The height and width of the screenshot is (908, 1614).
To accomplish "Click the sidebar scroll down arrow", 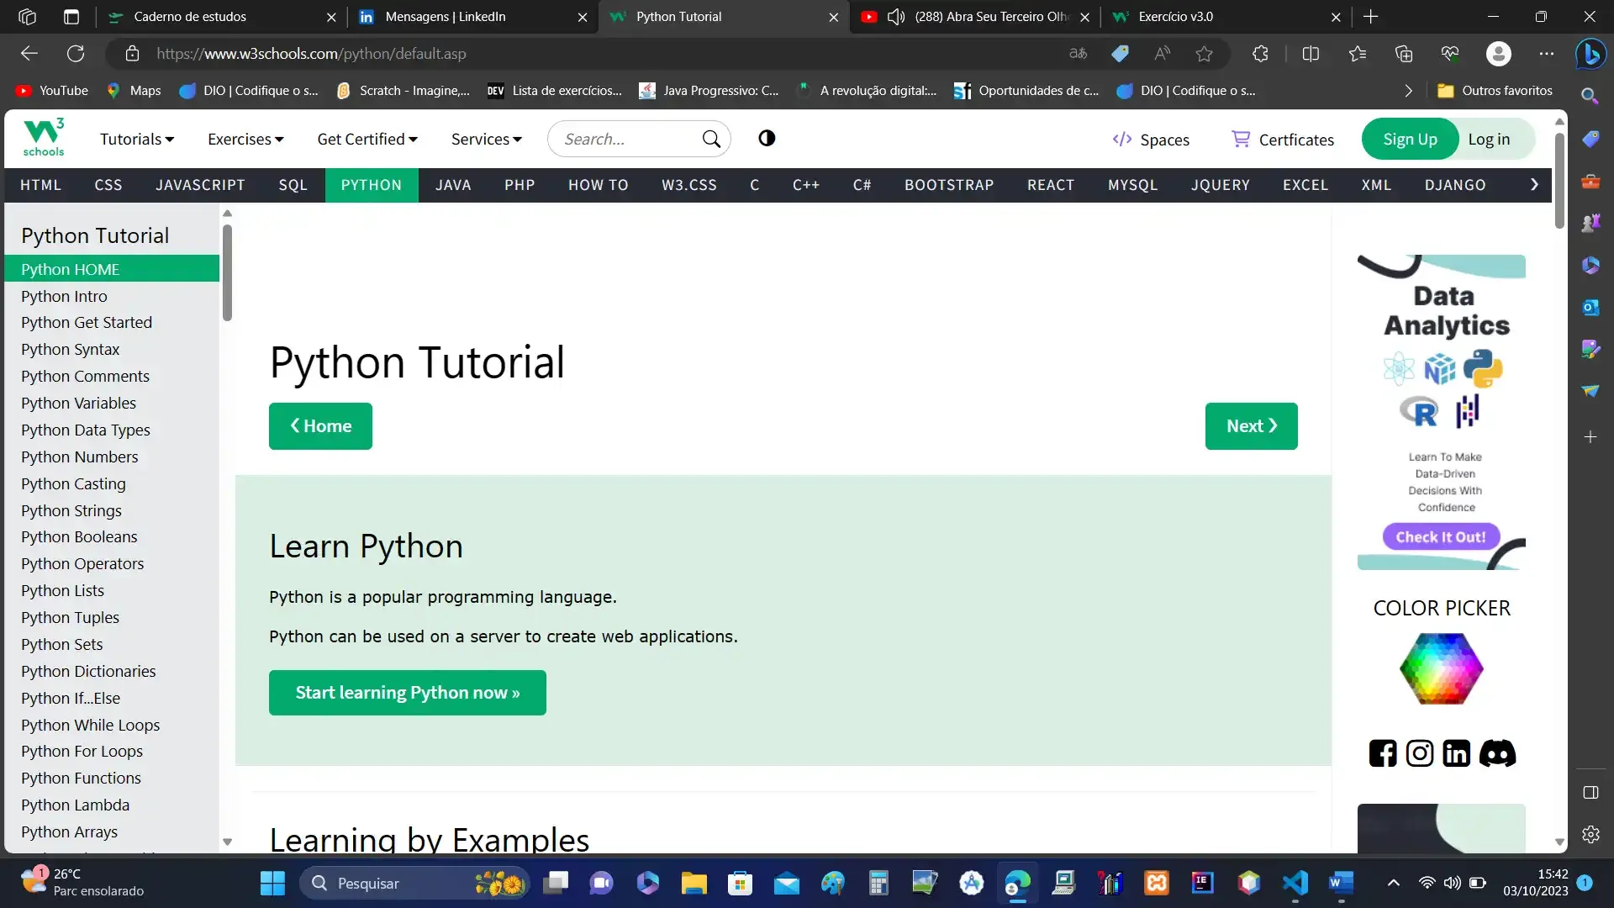I will pos(227,842).
